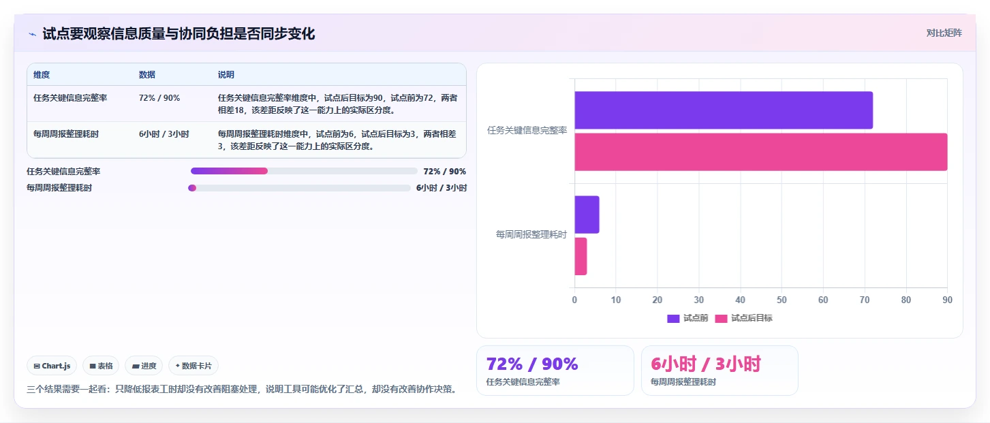990x423 pixels.
Task: Click the 6小时 / 3小时 table cell
Action: pyautogui.click(x=164, y=134)
